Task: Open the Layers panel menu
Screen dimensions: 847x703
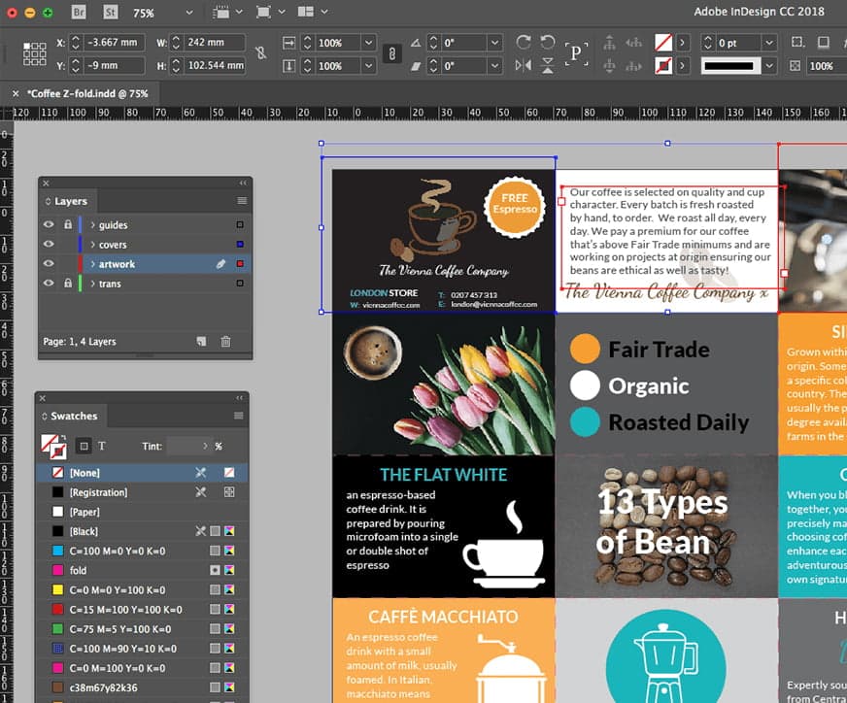Action: pyautogui.click(x=242, y=201)
